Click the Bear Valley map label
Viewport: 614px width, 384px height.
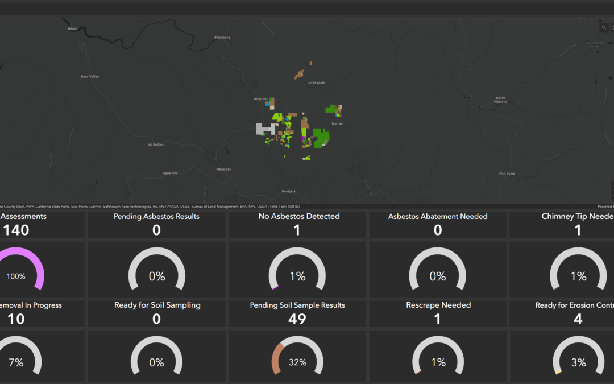(x=90, y=76)
